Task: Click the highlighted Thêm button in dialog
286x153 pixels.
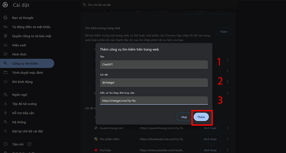Action: tap(202, 117)
